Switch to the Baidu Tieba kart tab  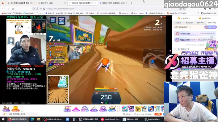114,3
